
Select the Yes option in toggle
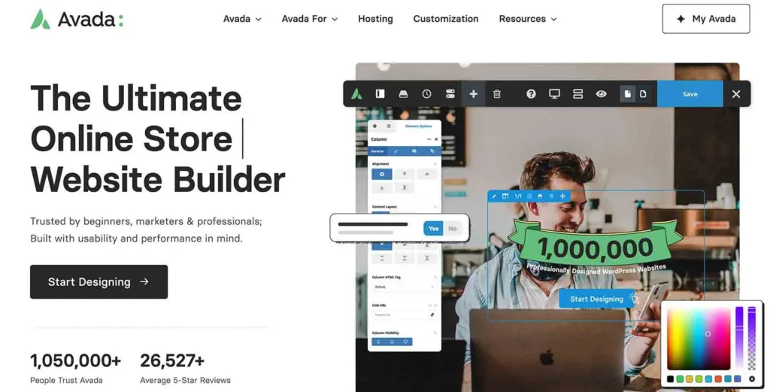coord(433,229)
